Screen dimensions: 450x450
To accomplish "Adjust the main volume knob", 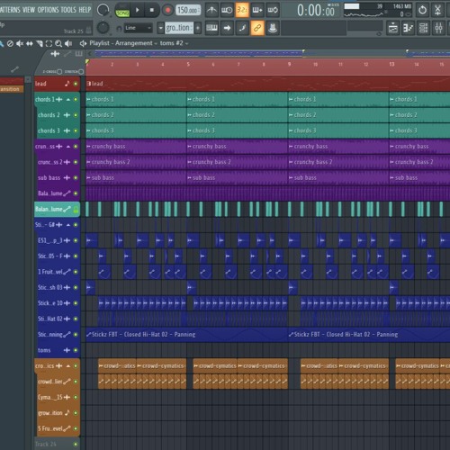I will coord(103,10).
